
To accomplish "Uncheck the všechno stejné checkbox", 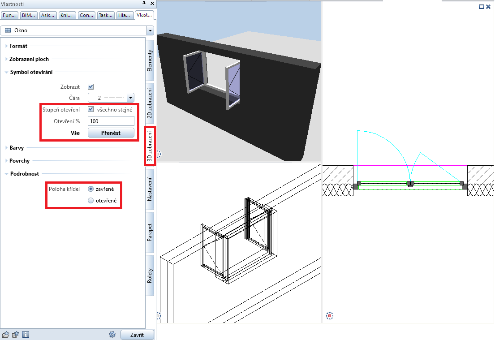I will point(90,109).
